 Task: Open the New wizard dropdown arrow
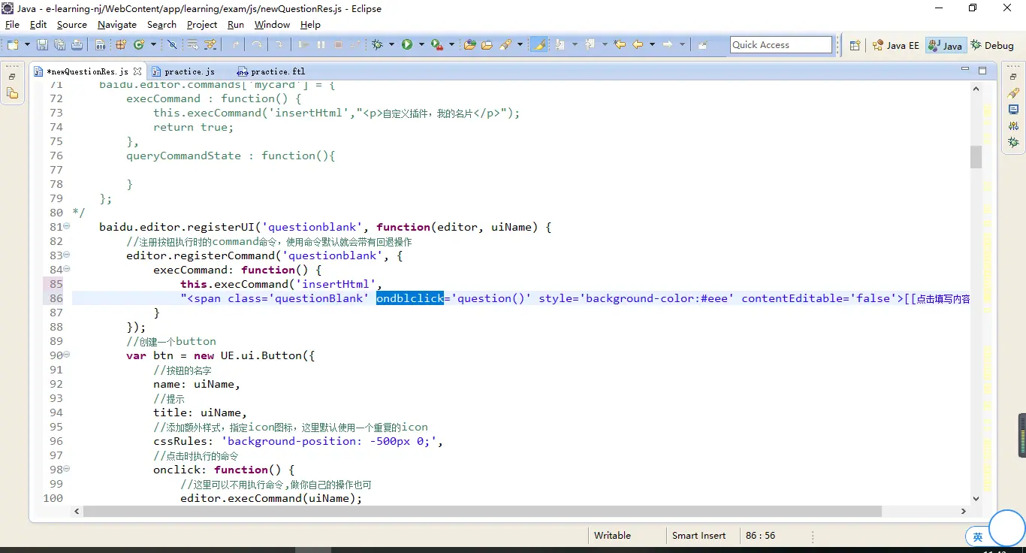coord(28,45)
